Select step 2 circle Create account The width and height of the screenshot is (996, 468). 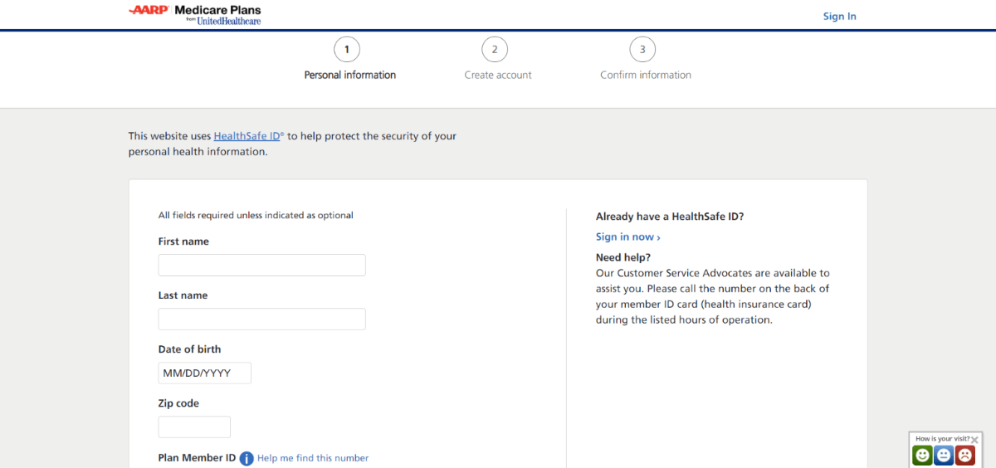tap(495, 50)
